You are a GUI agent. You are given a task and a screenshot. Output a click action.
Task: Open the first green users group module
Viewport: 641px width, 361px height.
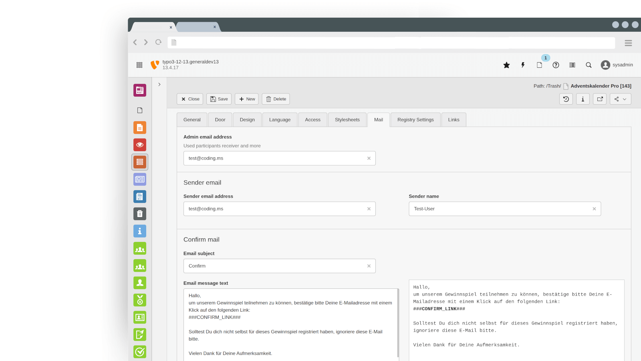(140, 248)
